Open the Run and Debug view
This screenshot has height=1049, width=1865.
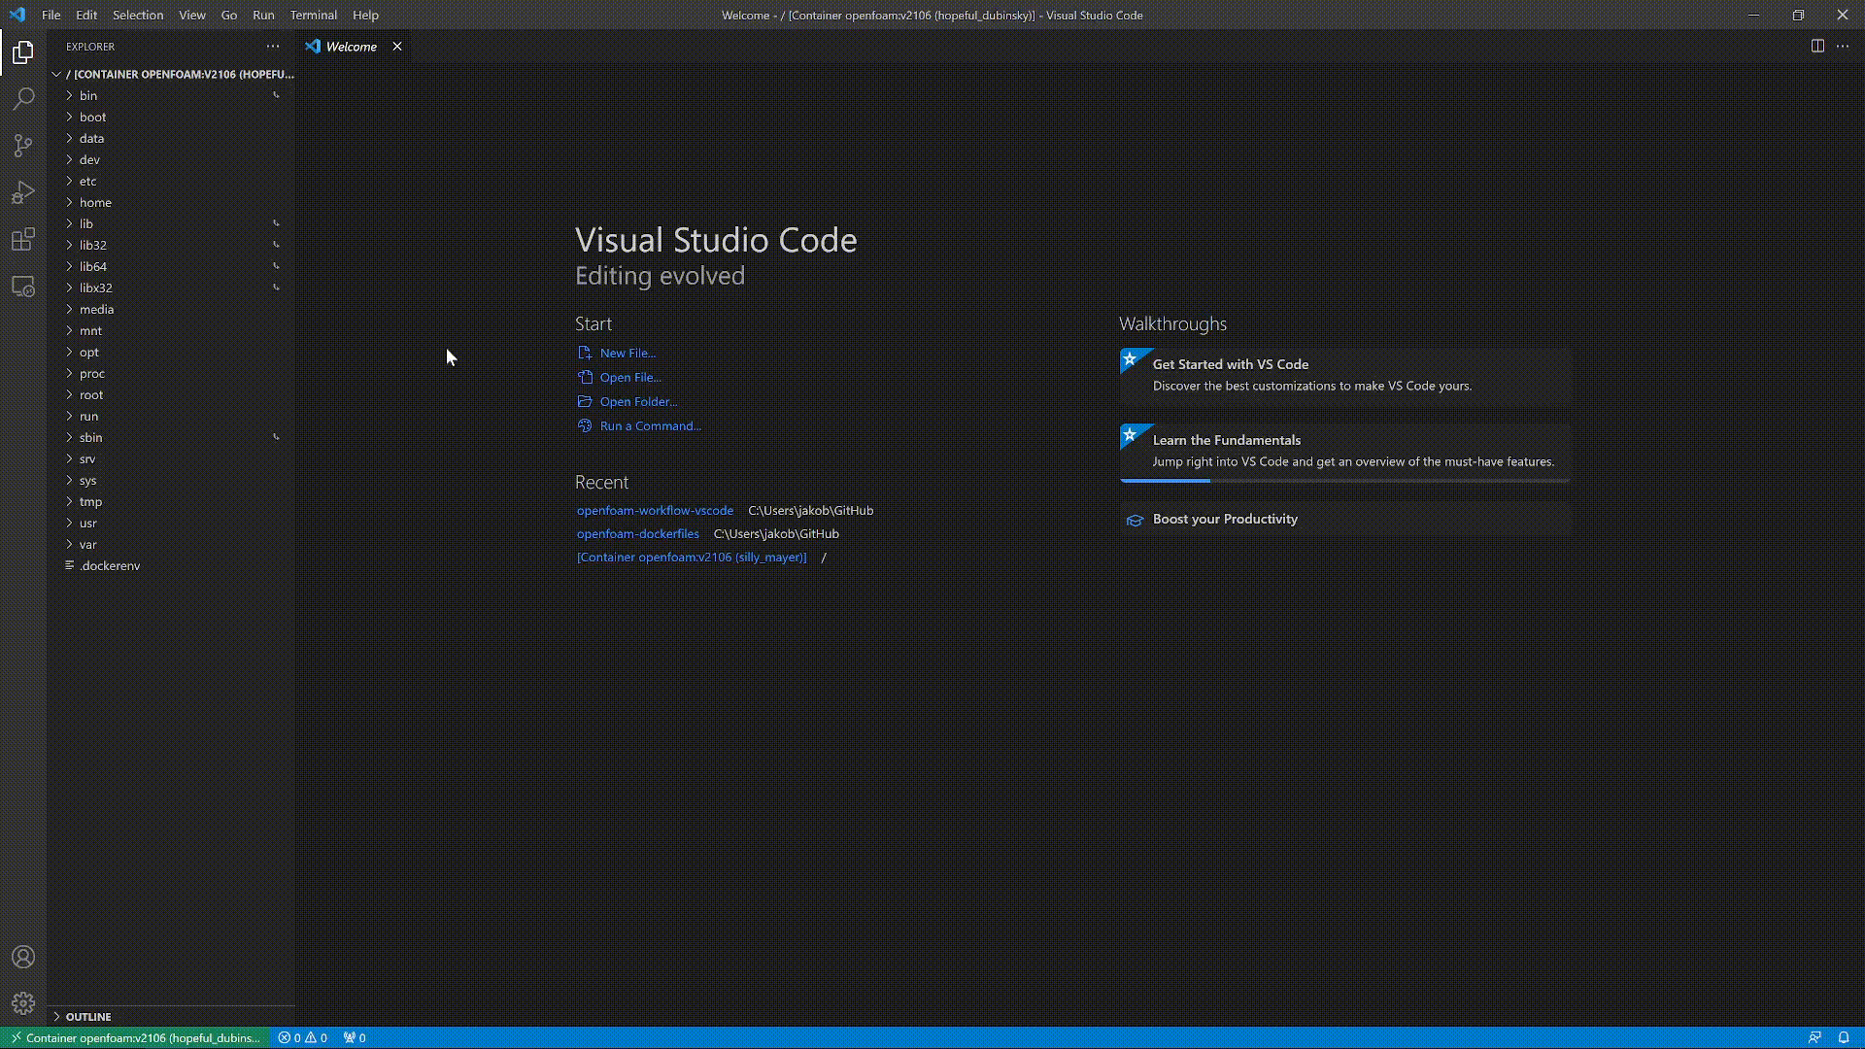[23, 192]
